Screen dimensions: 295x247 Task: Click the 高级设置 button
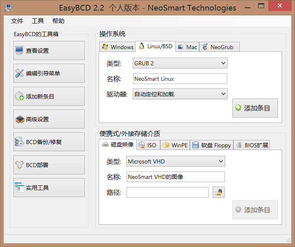tap(49, 119)
